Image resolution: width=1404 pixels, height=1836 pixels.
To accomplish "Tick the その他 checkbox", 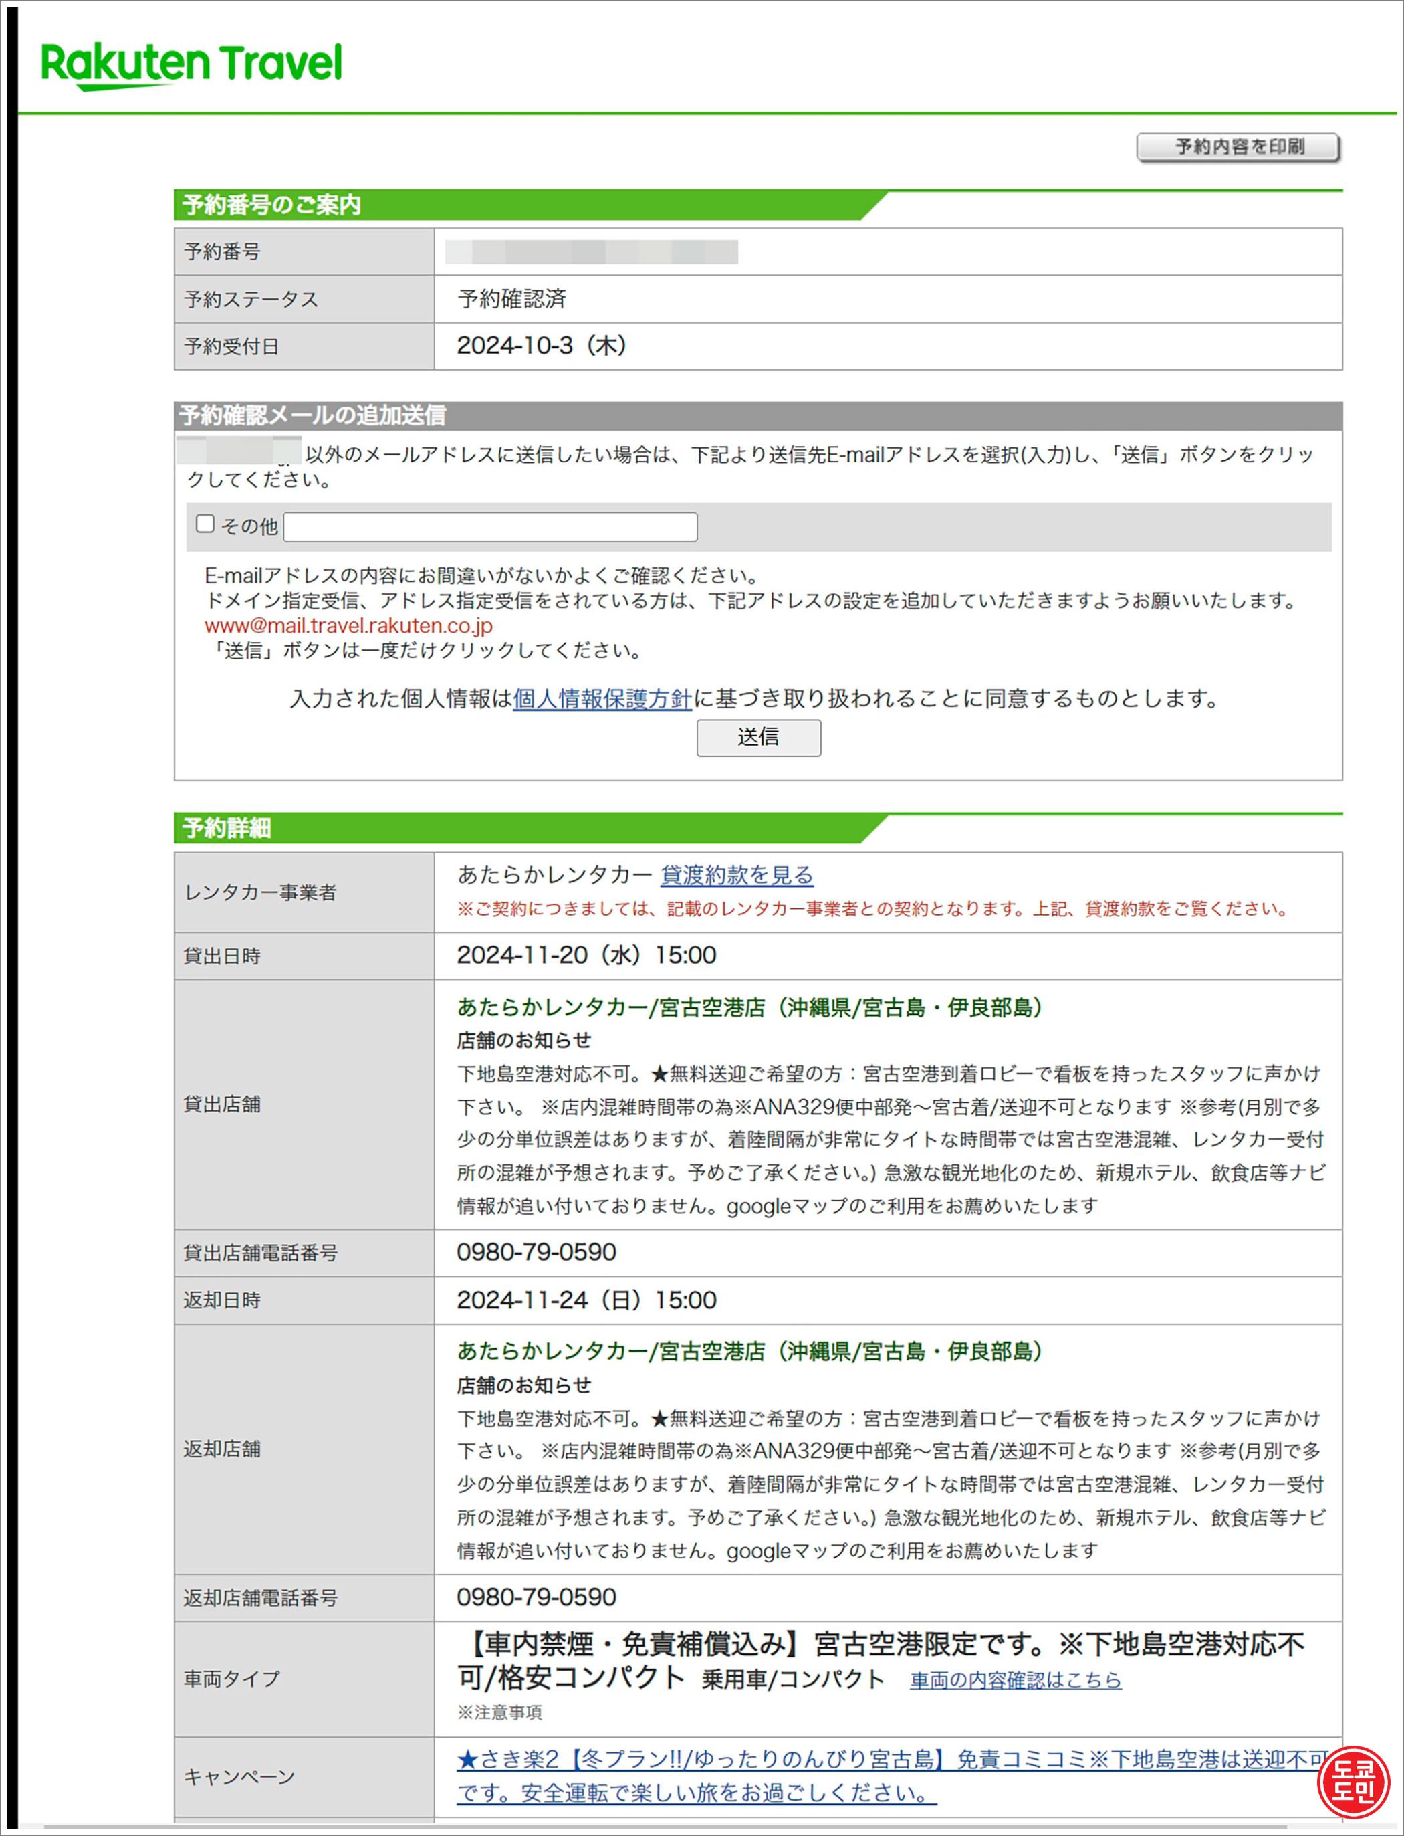I will click(x=205, y=523).
